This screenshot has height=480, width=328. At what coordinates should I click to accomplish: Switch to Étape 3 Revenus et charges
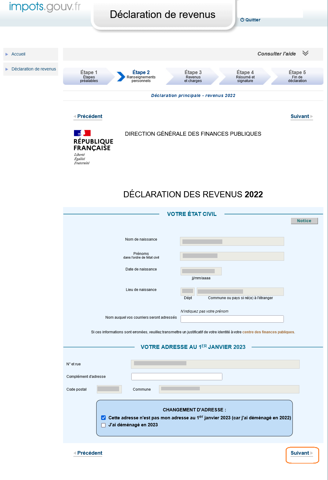pos(193,76)
